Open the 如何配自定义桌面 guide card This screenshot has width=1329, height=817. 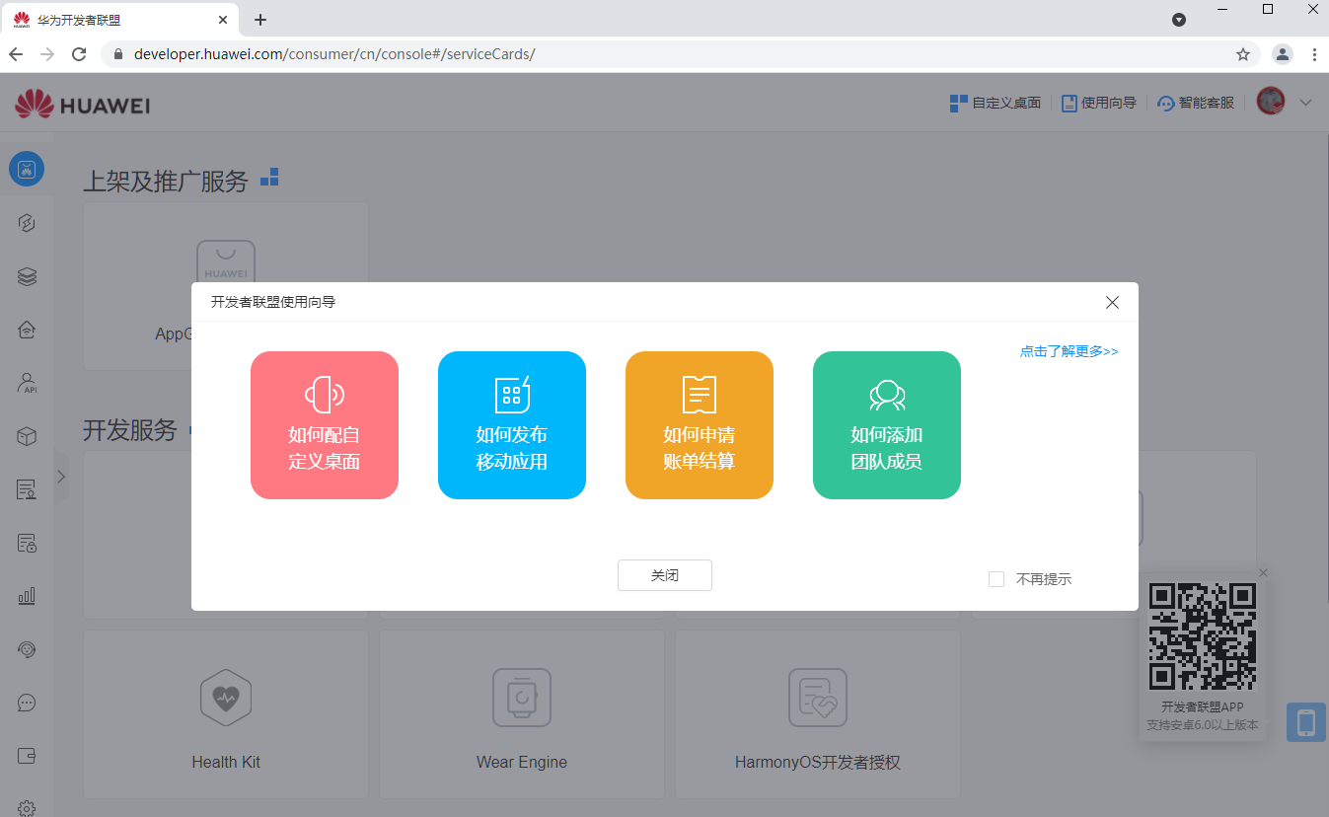click(325, 425)
